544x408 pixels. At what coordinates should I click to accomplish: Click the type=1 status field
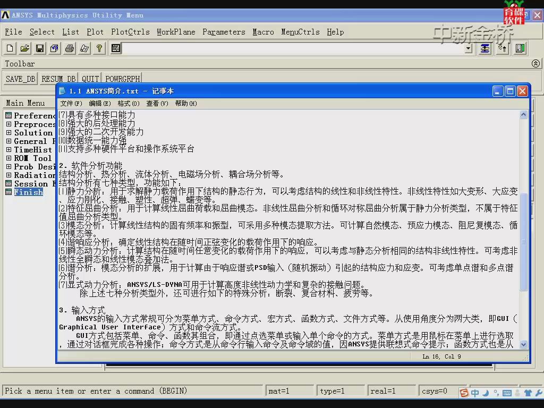point(341,391)
